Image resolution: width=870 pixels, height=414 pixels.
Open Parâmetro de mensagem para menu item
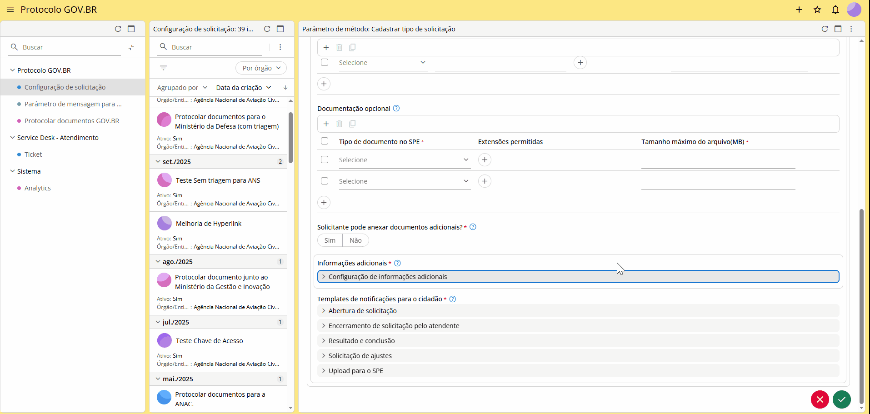(x=73, y=104)
